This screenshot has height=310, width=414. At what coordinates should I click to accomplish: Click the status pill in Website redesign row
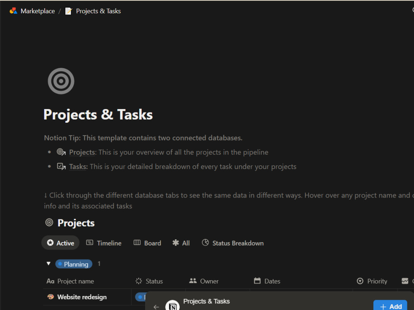click(x=140, y=297)
